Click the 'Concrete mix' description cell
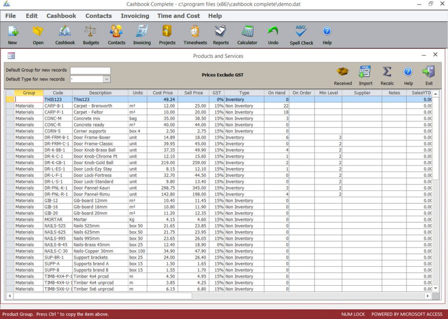The height and width of the screenshot is (319, 448). click(x=100, y=118)
